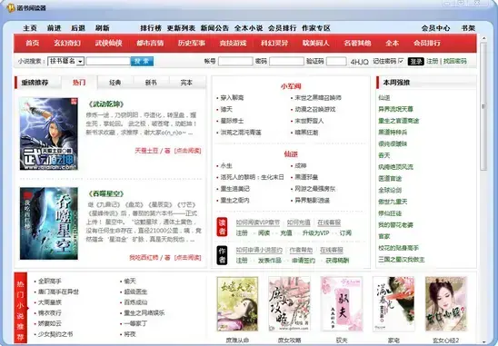Click the 找回密码 link
This screenshot has width=498, height=346.
point(455,61)
